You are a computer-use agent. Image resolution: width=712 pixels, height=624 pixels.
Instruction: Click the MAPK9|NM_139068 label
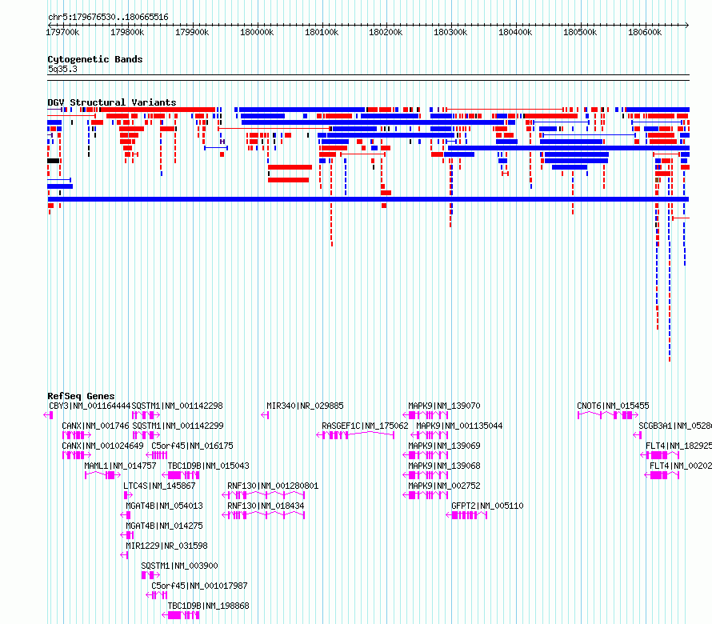point(444,466)
